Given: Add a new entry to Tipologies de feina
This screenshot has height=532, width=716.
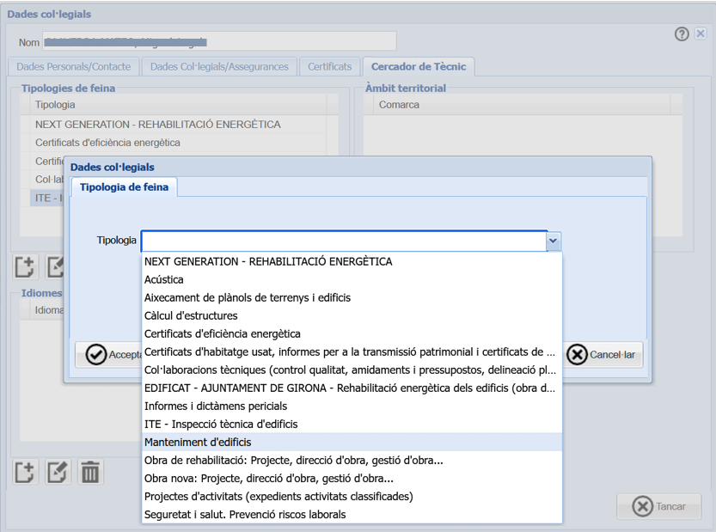Looking at the screenshot, I should click(25, 267).
